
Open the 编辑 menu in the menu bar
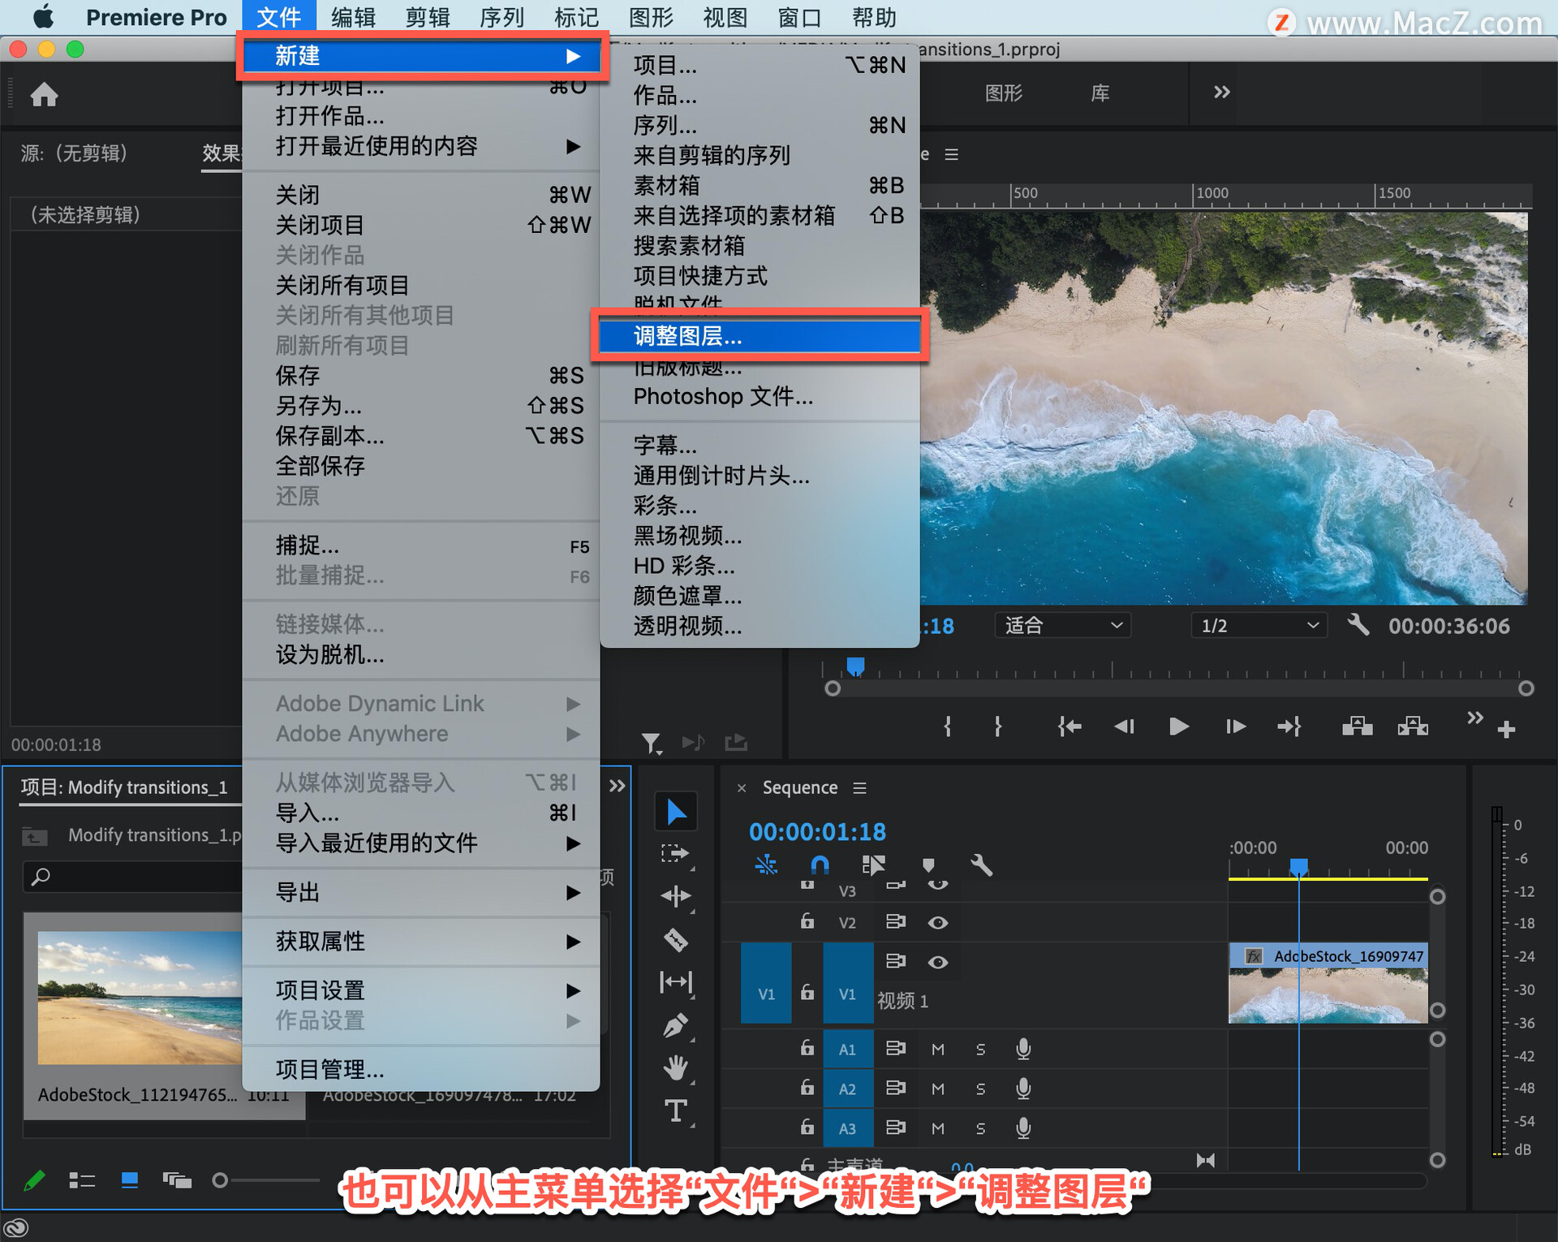[353, 17]
